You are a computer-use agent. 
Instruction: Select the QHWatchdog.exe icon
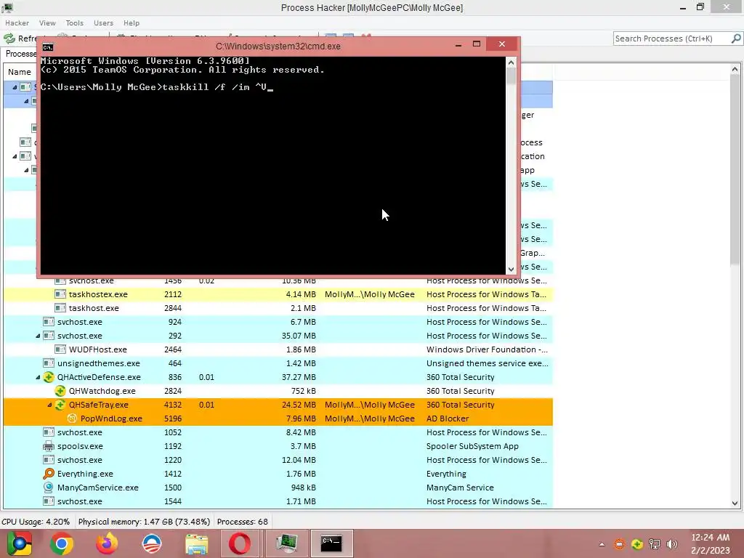(60, 391)
